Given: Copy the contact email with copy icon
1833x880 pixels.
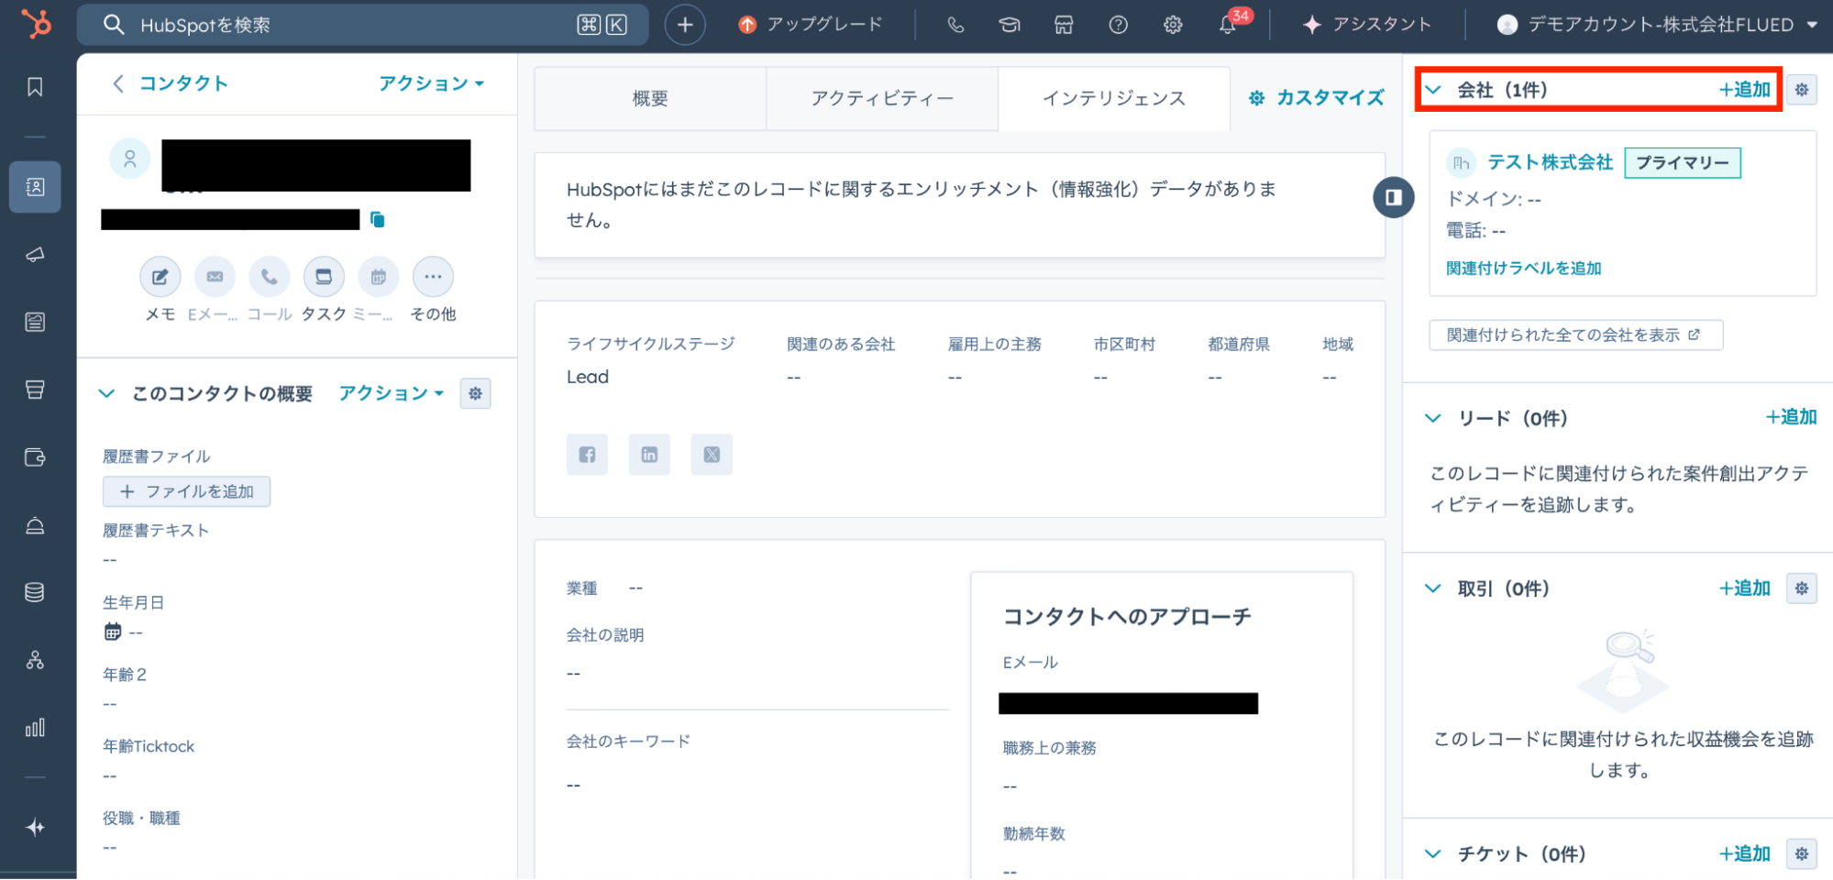Looking at the screenshot, I should [x=378, y=220].
